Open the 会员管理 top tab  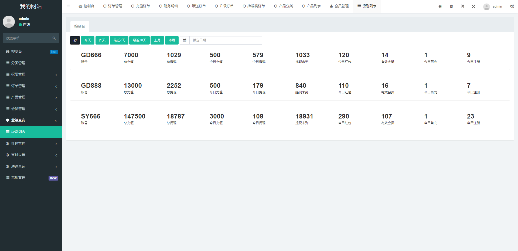click(339, 6)
